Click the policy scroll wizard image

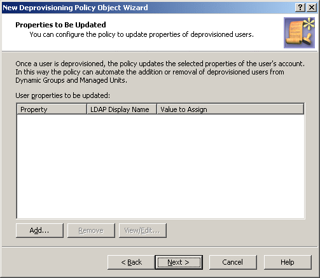299,33
